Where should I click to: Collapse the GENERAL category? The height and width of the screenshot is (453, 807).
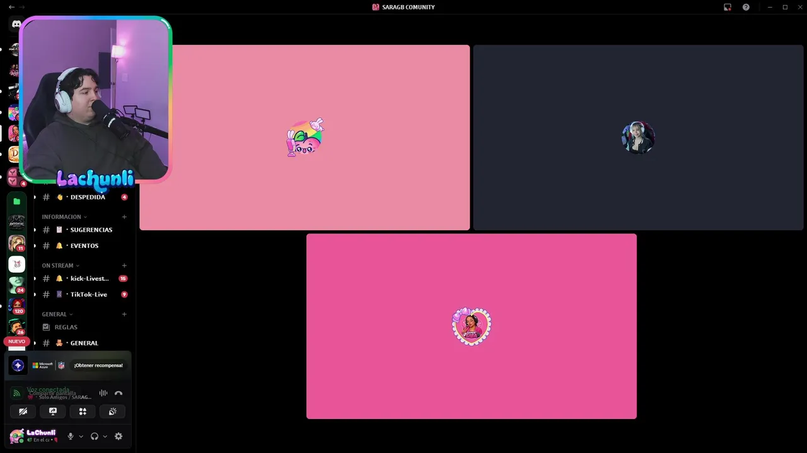57,314
